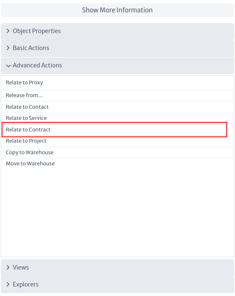Select Copy to Warehouse
235x296 pixels.
(117, 153)
